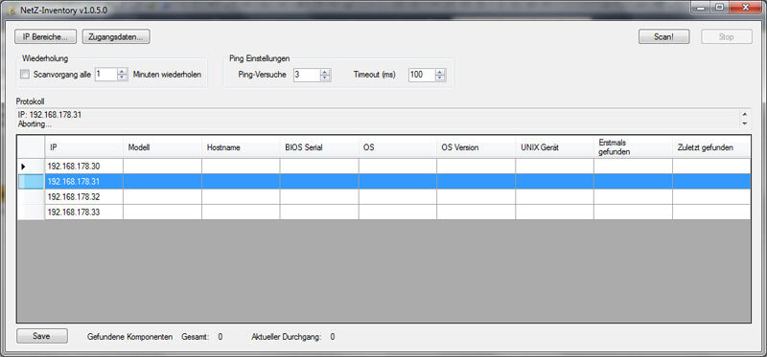Screen dimensions: 767x357
Task: Sort table by BIOS Serial column header
Action: (319, 147)
